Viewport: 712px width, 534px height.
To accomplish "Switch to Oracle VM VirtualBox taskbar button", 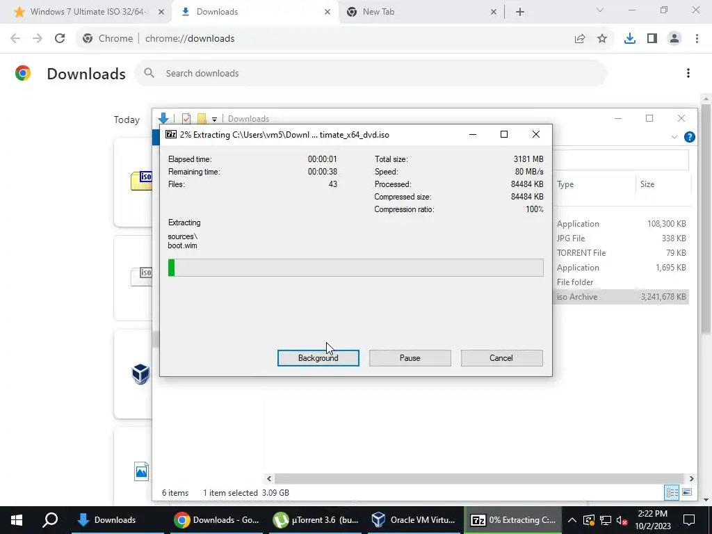I will [x=414, y=520].
